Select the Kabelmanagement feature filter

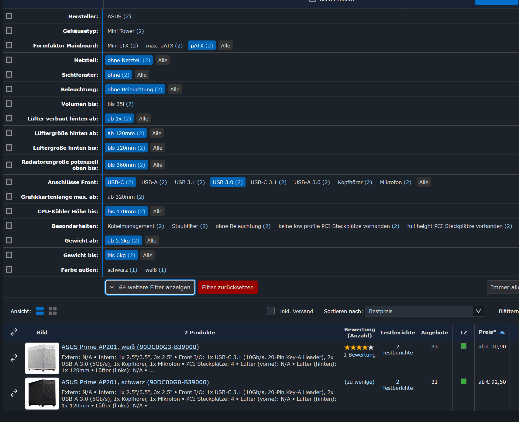[x=136, y=226]
